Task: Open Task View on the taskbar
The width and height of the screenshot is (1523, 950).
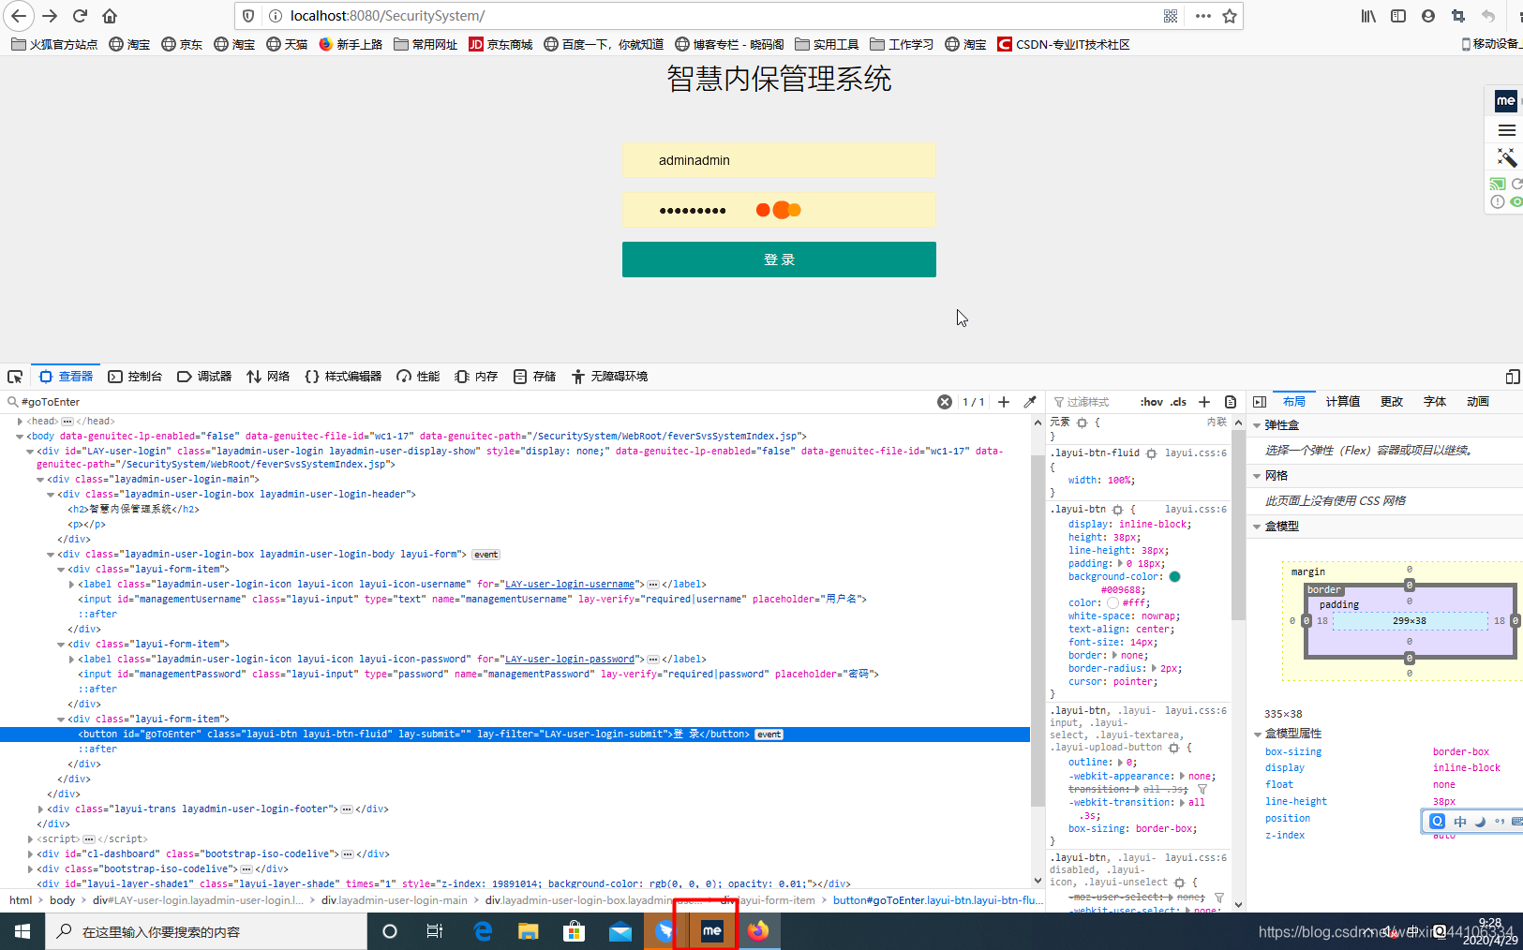Action: coord(435,931)
